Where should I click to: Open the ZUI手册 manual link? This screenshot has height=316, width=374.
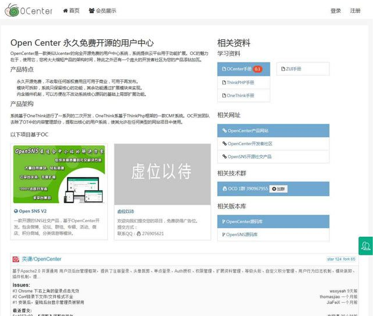[x=303, y=69]
